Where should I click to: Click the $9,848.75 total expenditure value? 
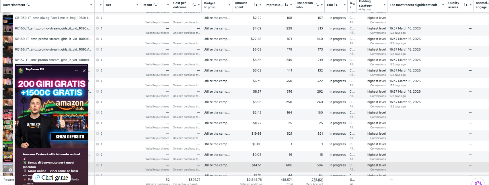254,180
